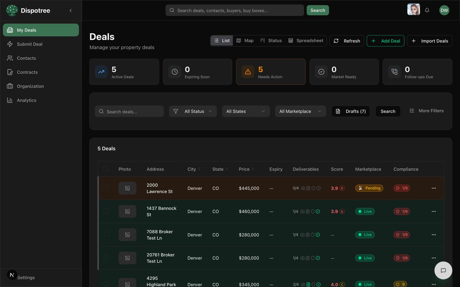Screen dimensions: 460x287
Task: Open row actions for 2000 Lawrence St
Action: (434, 188)
